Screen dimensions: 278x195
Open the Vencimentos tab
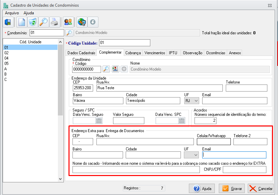pyautogui.click(x=155, y=53)
